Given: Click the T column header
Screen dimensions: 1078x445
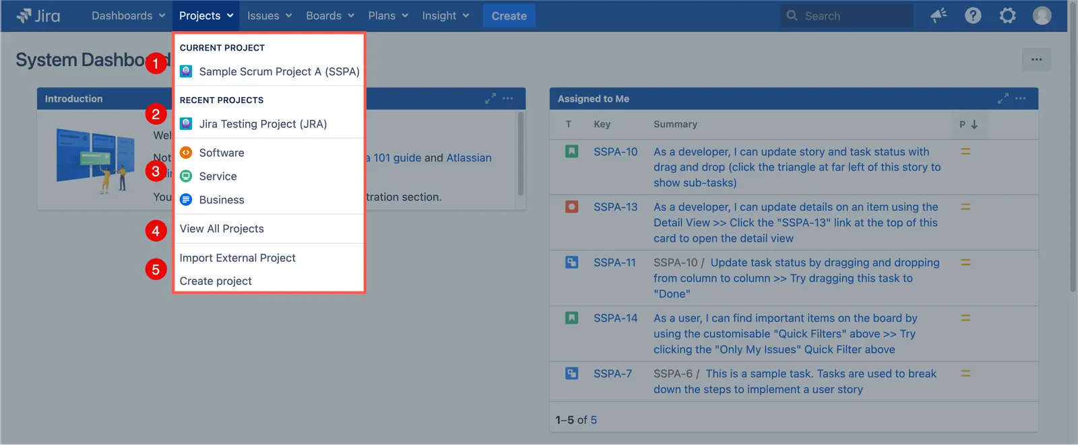Looking at the screenshot, I should coord(569,125).
